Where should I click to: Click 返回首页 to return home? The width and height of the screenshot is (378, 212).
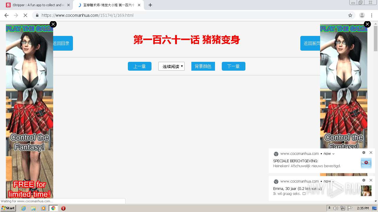[x=310, y=43]
